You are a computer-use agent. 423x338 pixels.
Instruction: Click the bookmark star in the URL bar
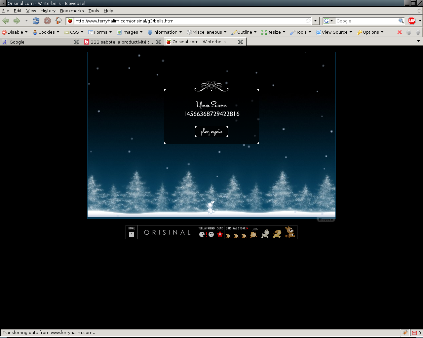click(308, 21)
